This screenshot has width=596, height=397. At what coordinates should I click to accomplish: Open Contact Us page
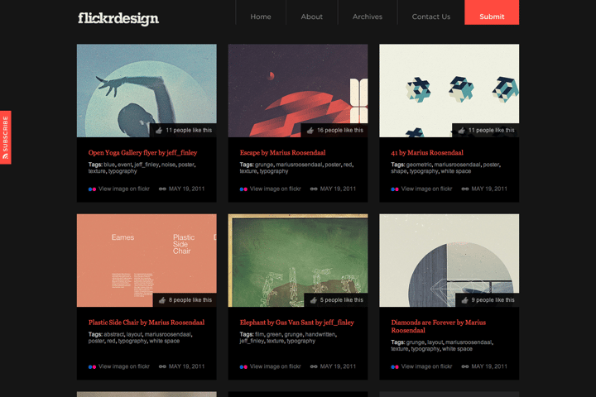coord(431,17)
